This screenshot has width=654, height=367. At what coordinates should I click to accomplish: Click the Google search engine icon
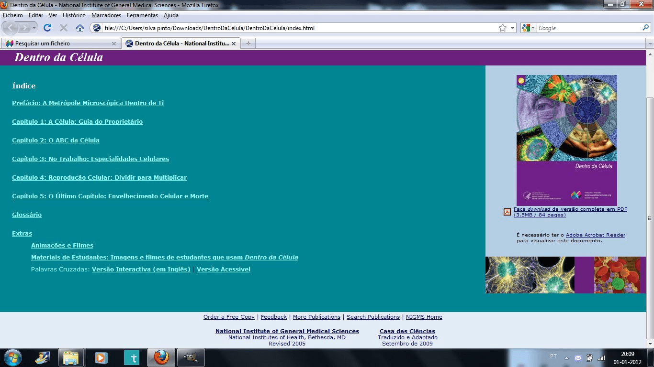[526, 28]
